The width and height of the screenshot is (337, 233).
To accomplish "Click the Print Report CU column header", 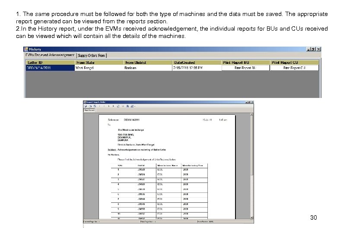I will pos(295,63).
